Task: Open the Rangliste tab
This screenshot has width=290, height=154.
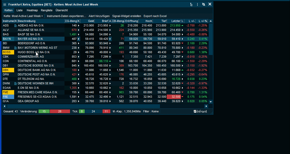Action: [47, 10]
